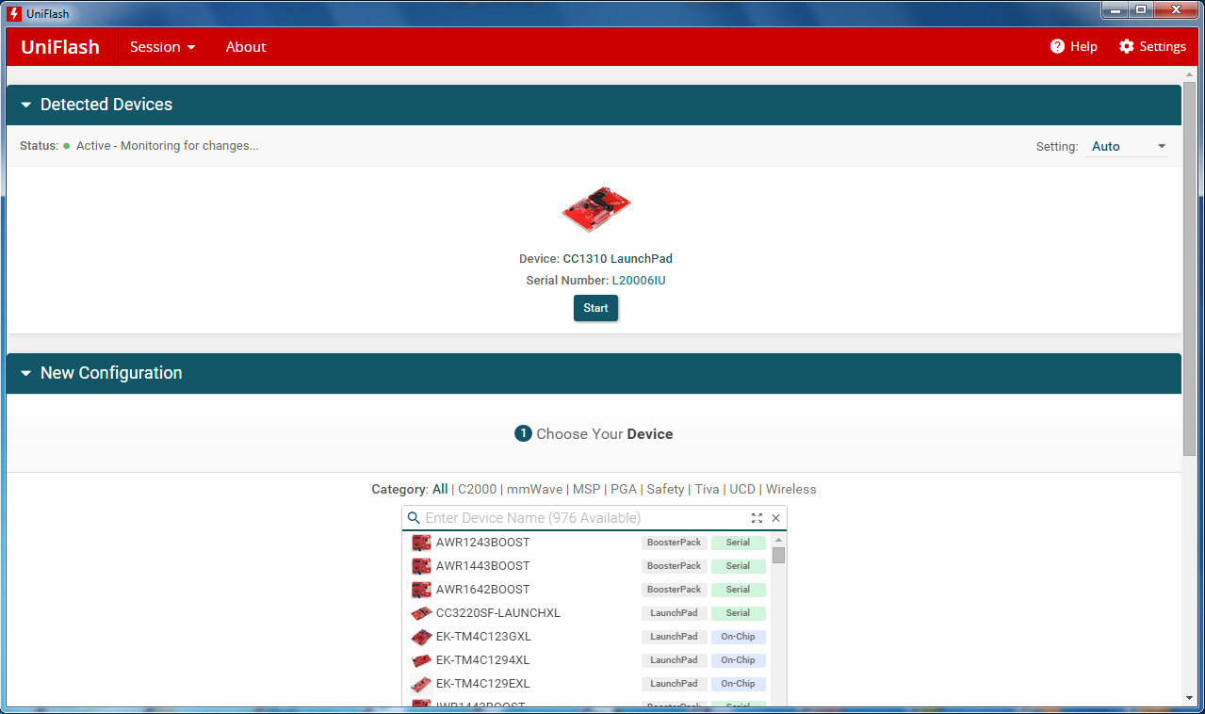
Task: Open Help from the header
Action: [1074, 47]
